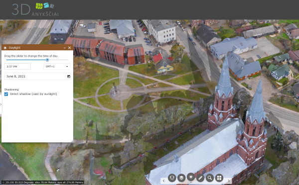Show previous widgets with left arrow

[163, 181]
